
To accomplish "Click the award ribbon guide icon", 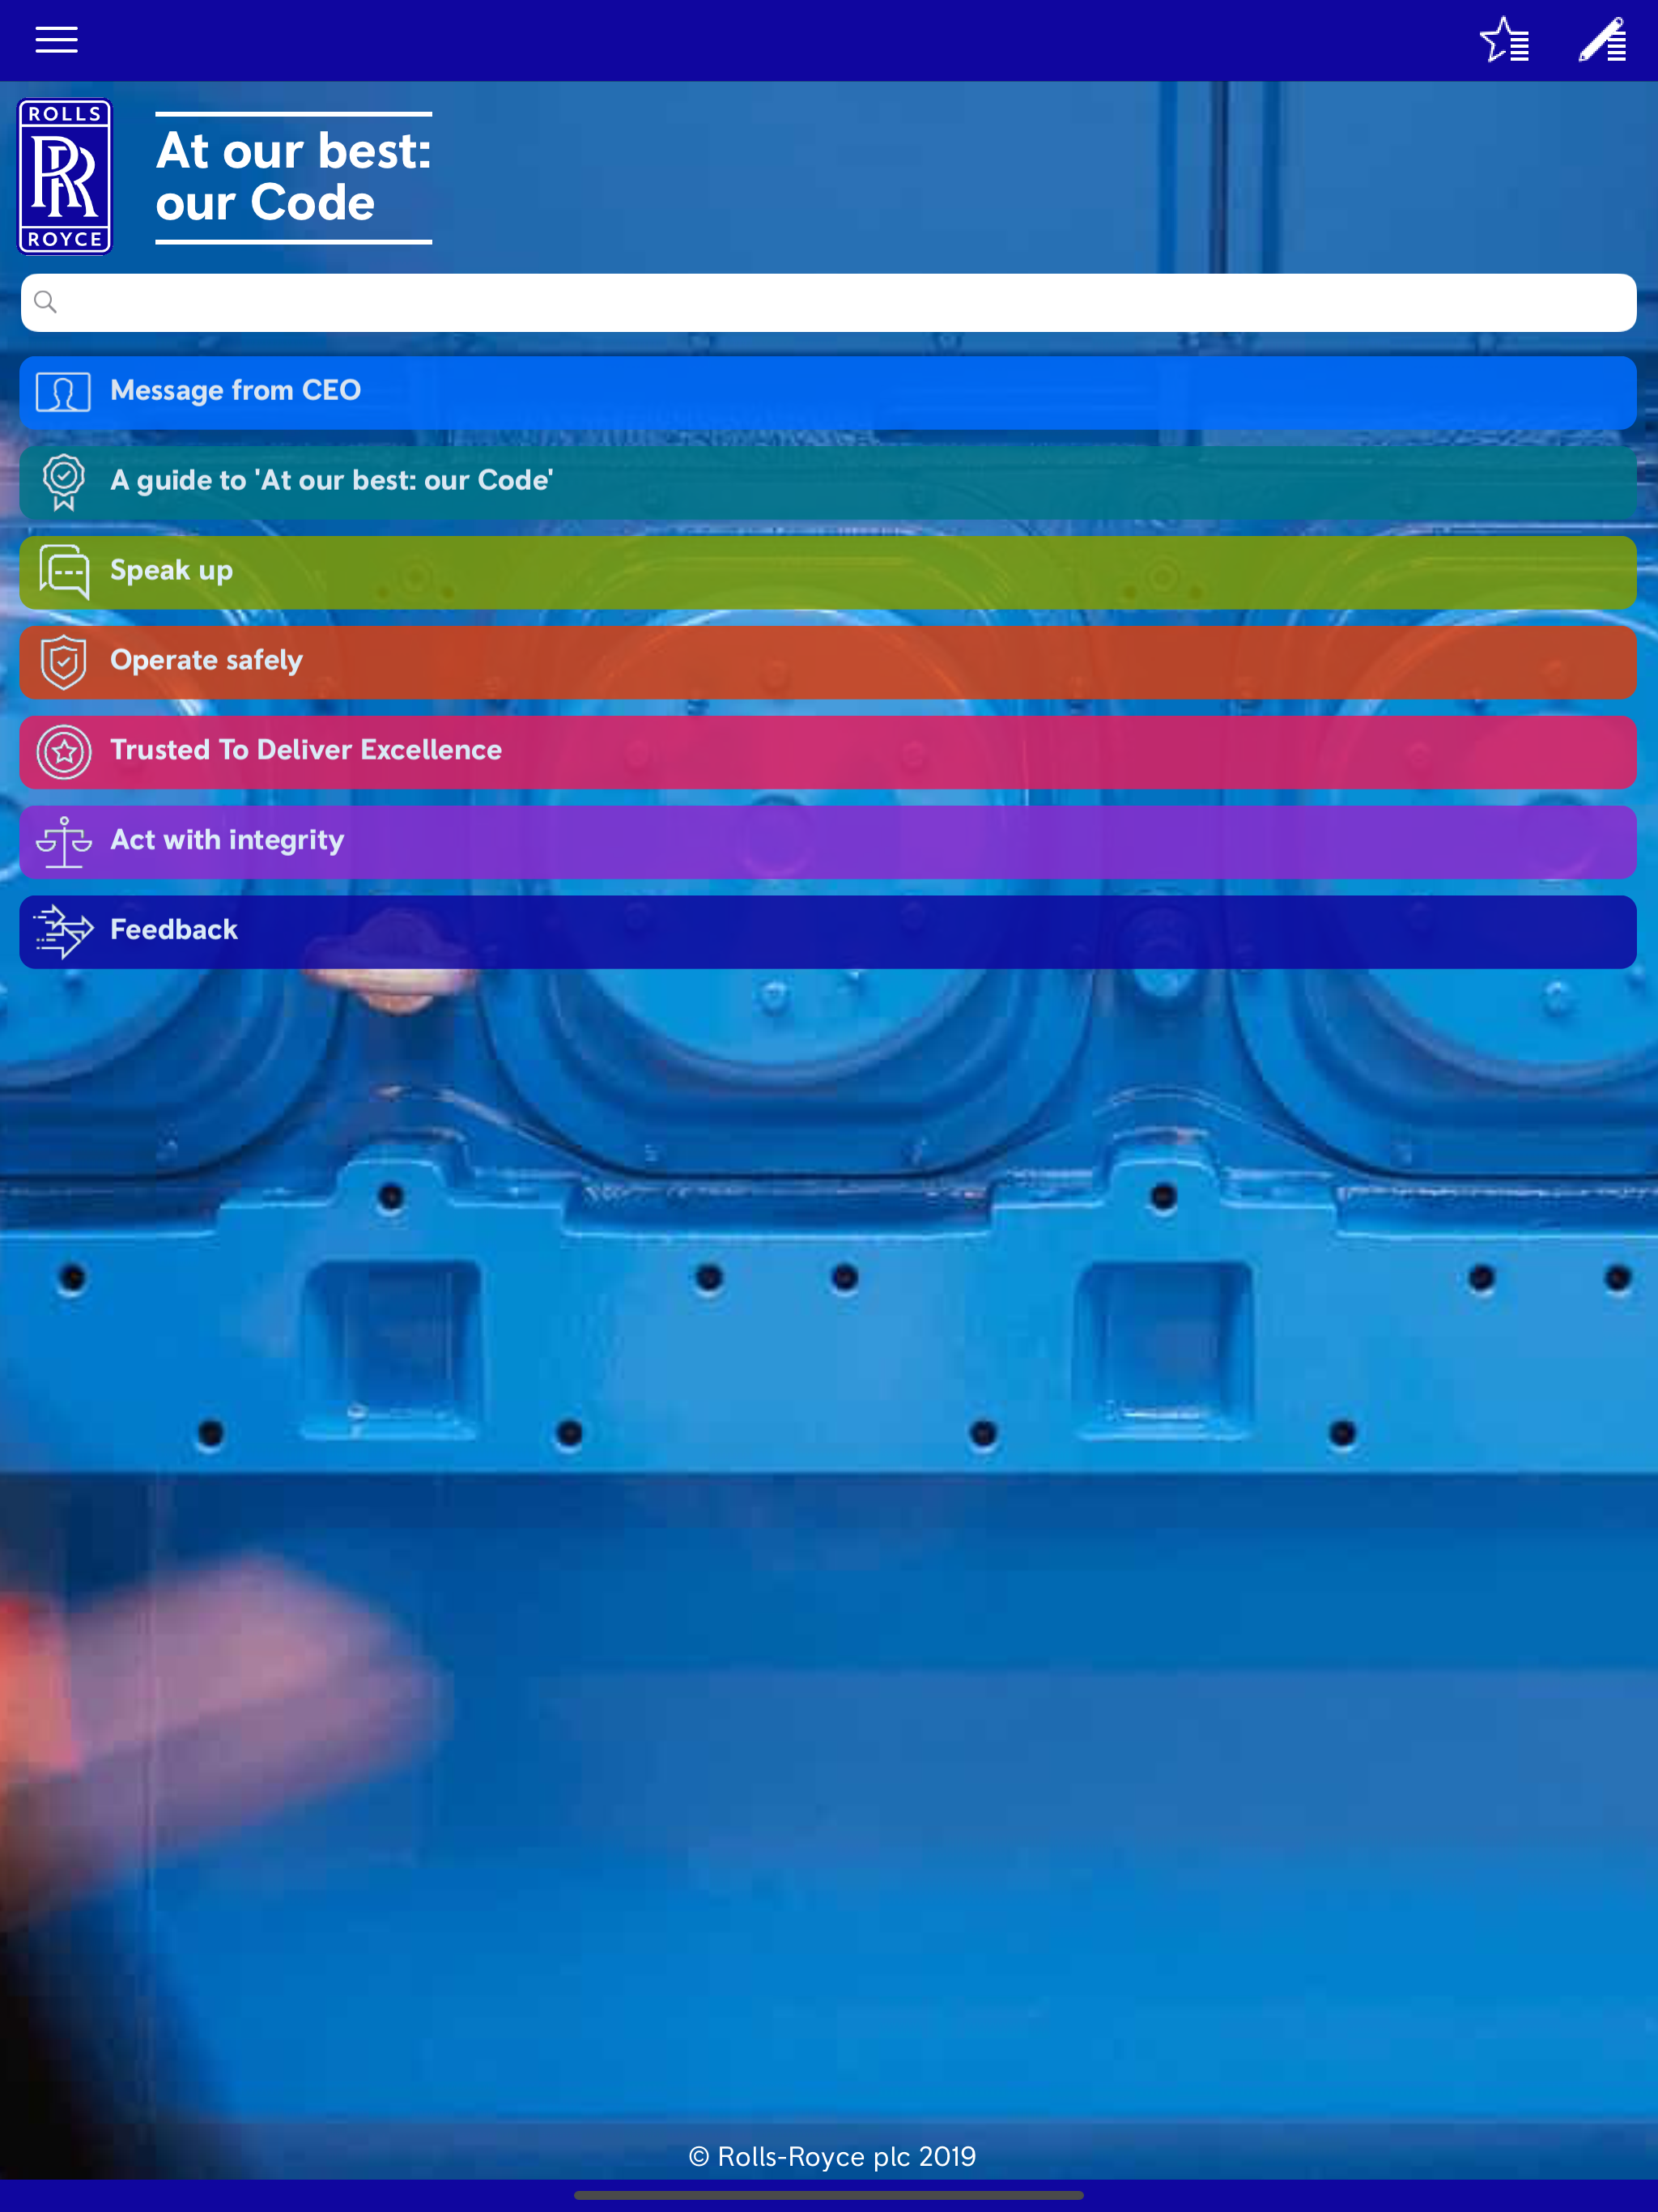I will click(x=63, y=482).
